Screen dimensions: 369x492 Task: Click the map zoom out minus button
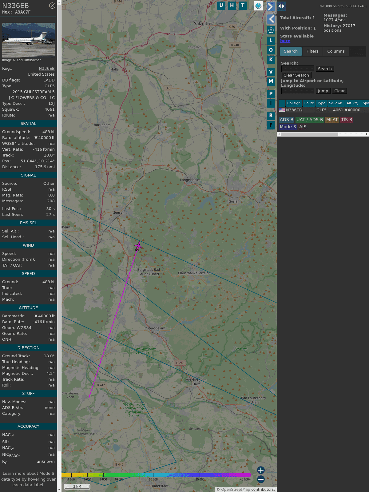click(261, 479)
